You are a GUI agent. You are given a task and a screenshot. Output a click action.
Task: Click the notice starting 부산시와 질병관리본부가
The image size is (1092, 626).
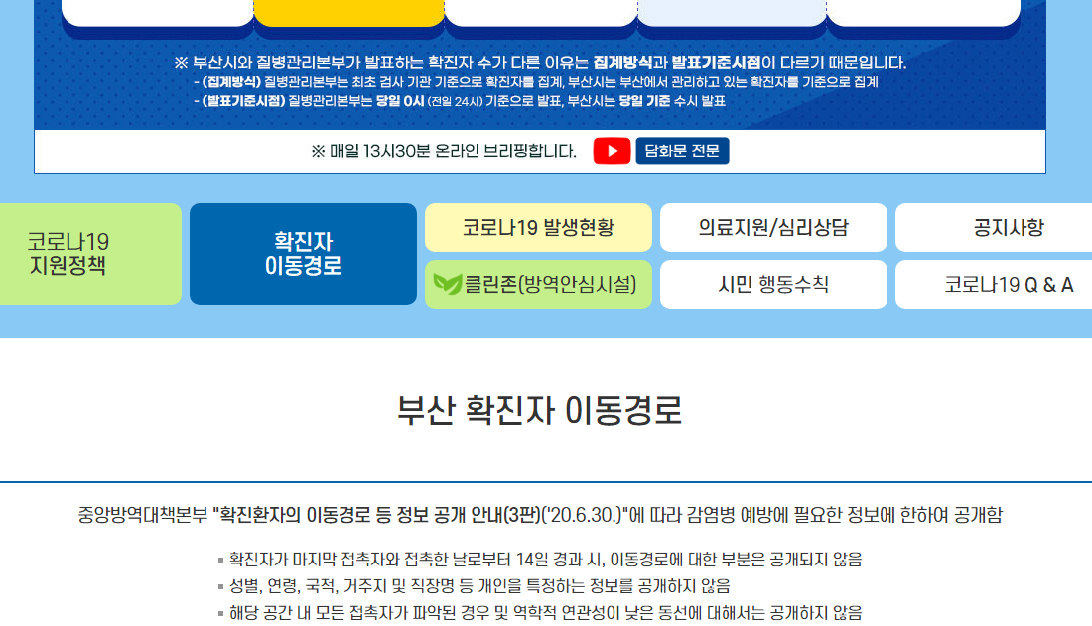coord(540,63)
